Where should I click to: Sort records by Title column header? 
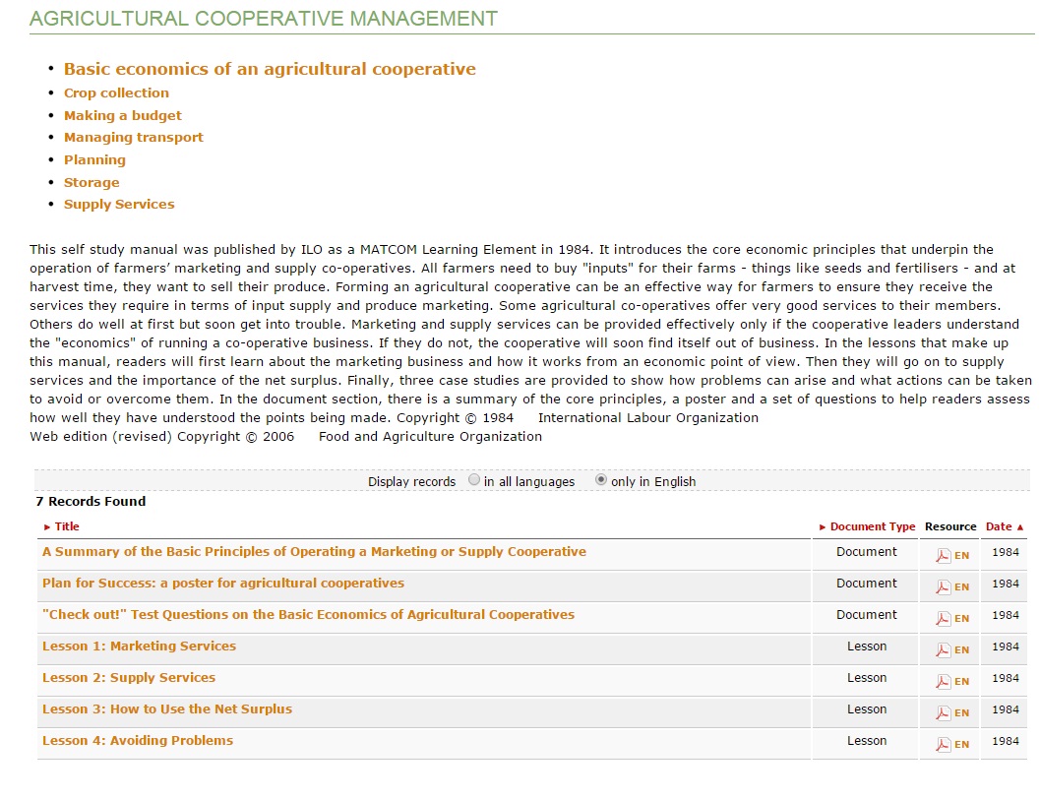coord(67,526)
